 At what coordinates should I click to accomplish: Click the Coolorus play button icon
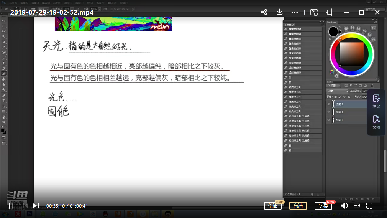pyautogui.click(x=336, y=76)
